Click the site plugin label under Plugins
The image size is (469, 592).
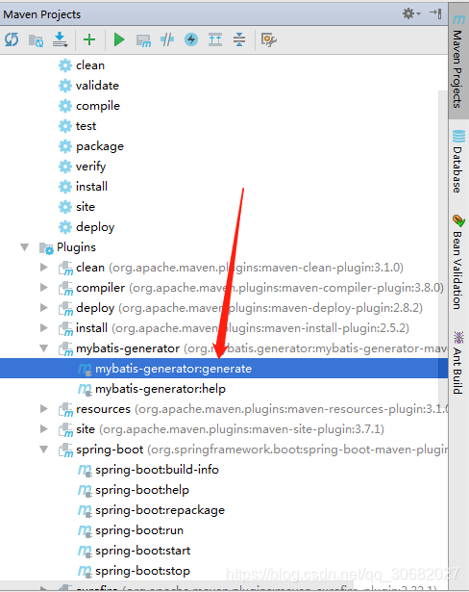tap(86, 429)
